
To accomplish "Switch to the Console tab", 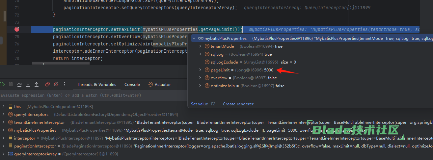I will coord(132,85).
